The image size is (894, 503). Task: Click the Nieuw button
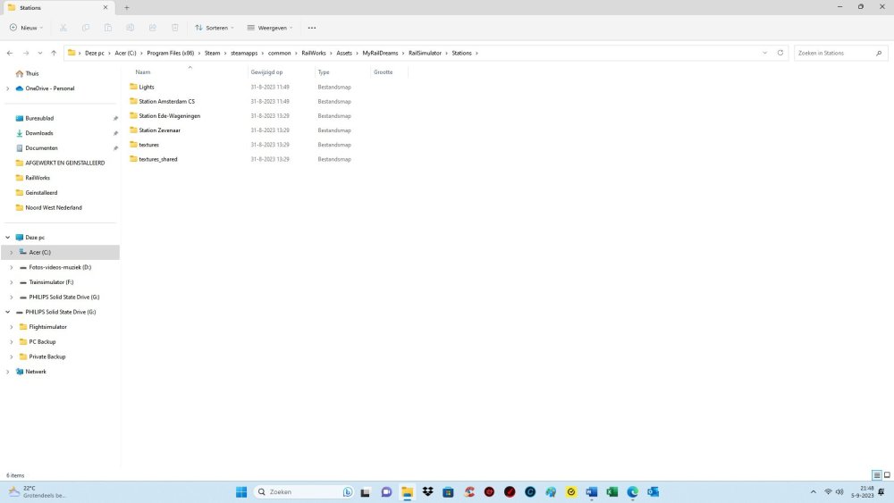point(27,28)
